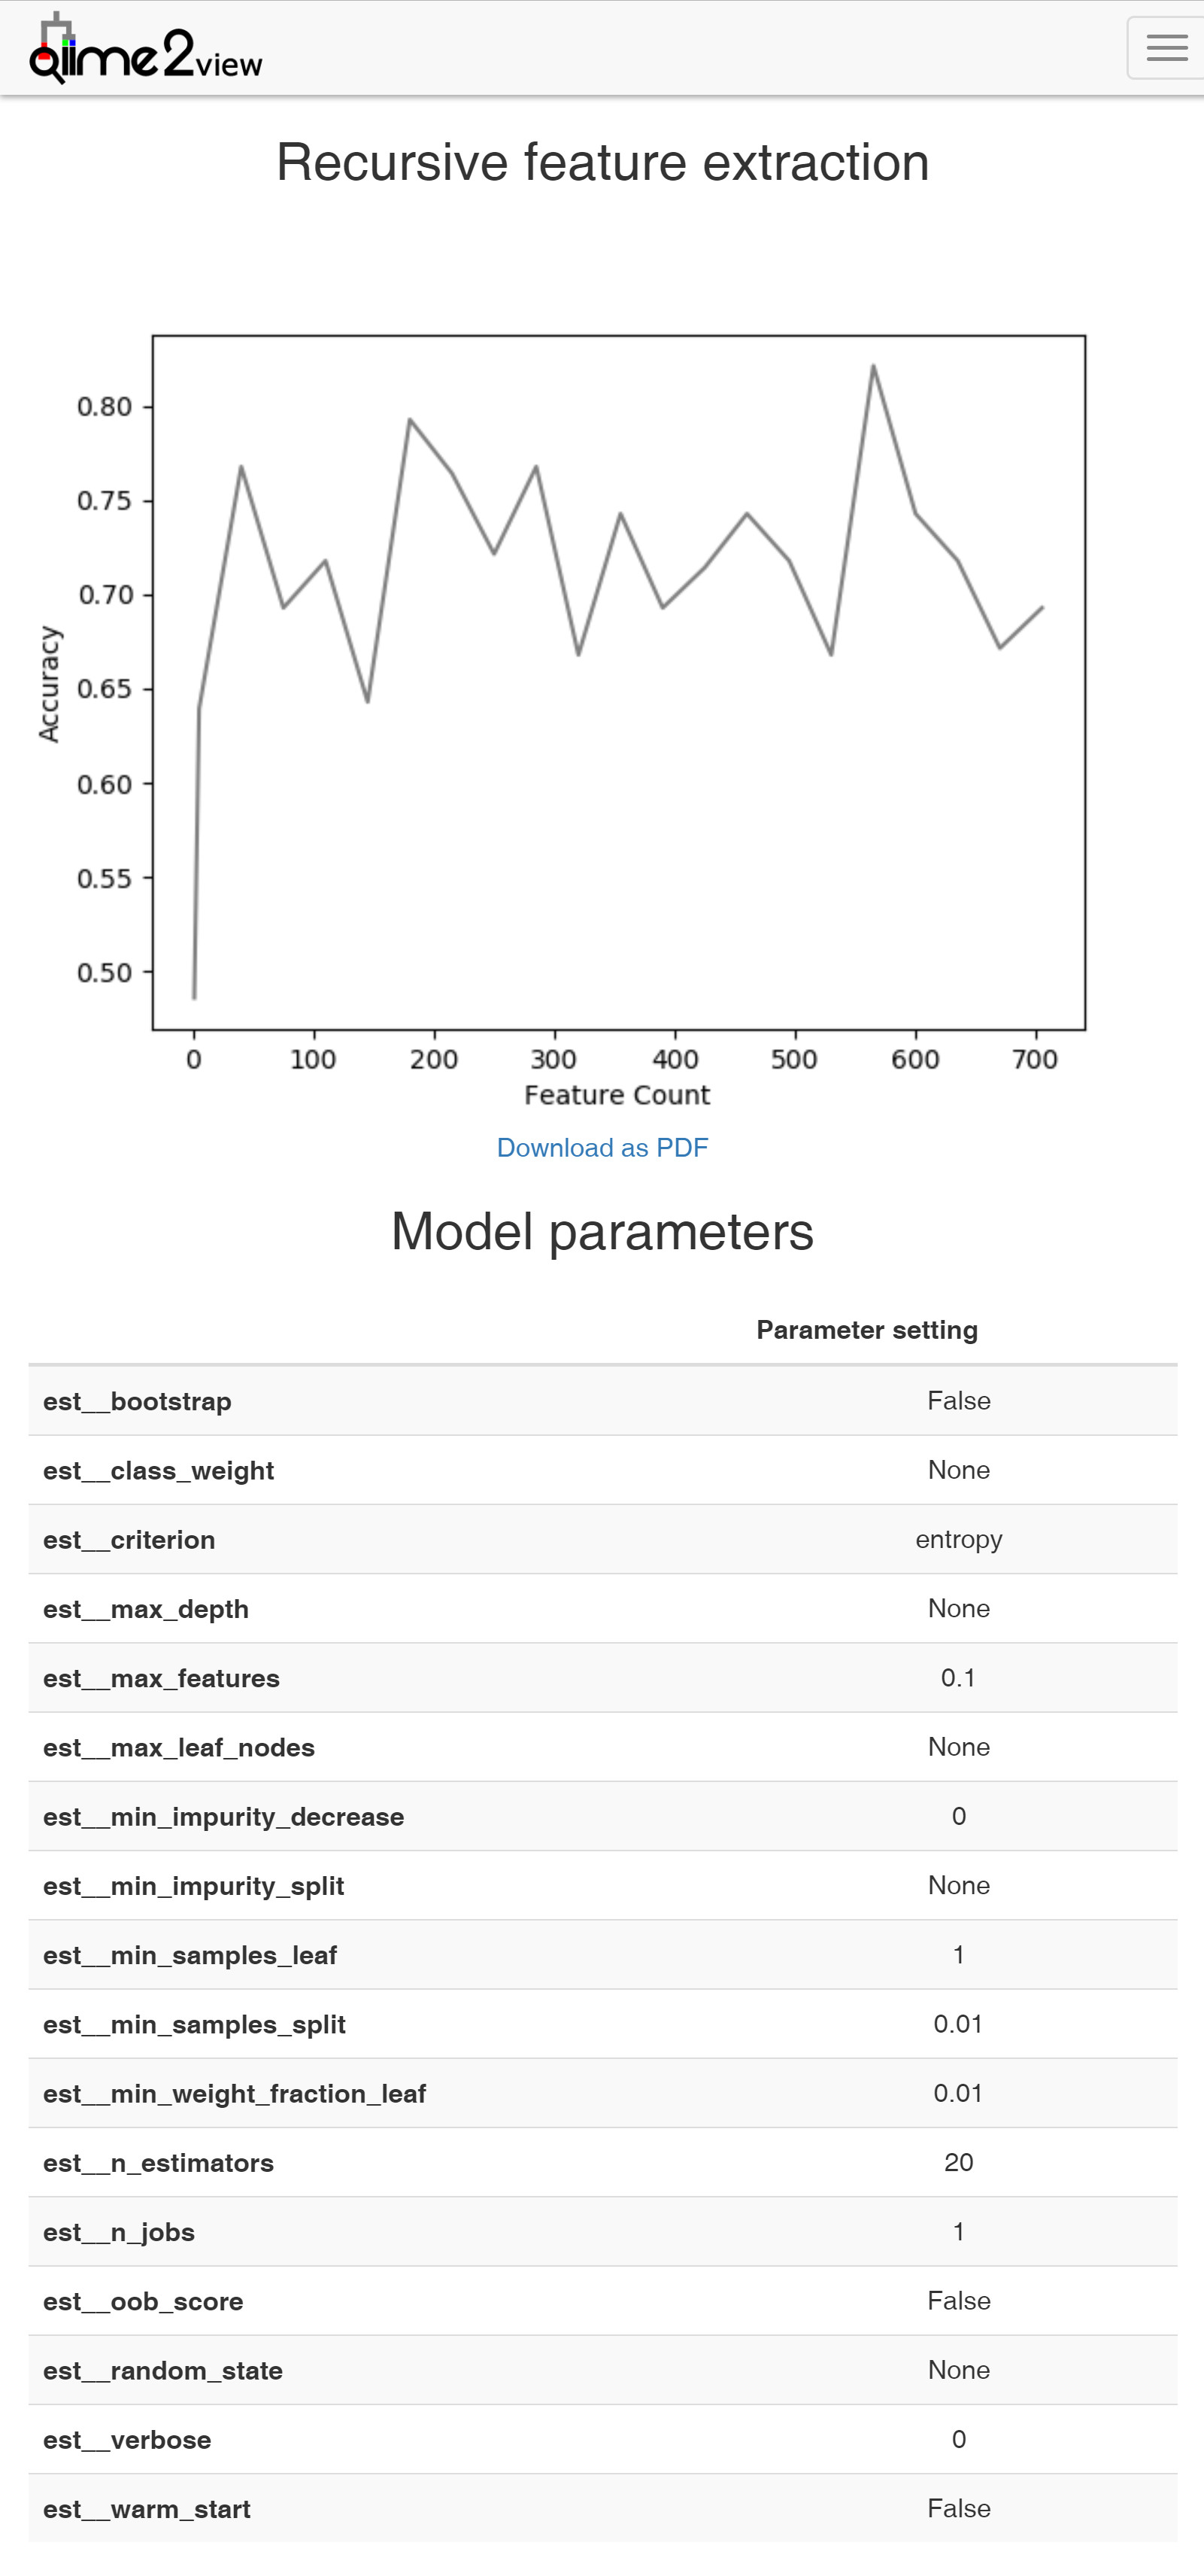The image size is (1204, 2576).
Task: Click the Feature Count axis label
Action: (617, 1094)
